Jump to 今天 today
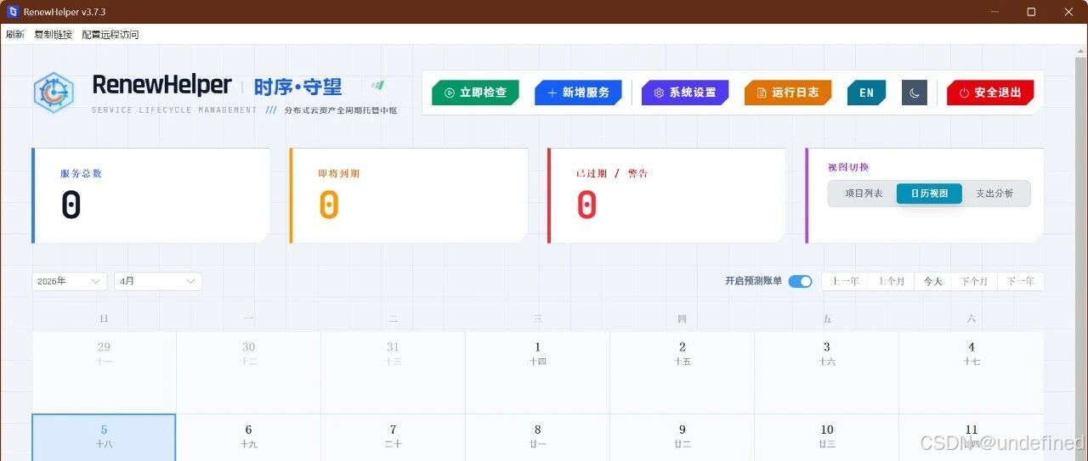 point(933,281)
